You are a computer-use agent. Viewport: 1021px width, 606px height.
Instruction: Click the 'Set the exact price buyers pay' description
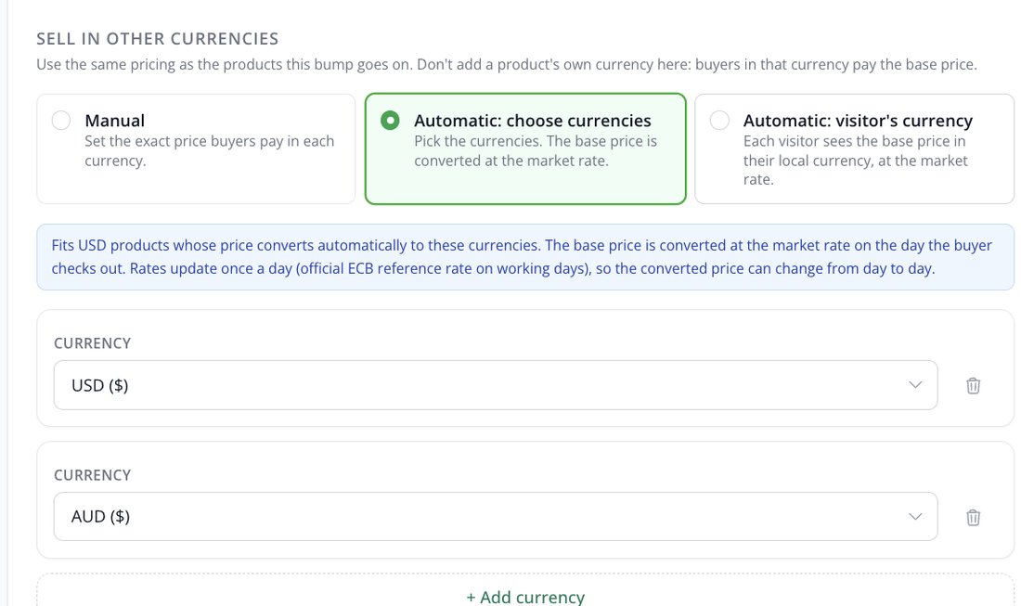coord(209,151)
